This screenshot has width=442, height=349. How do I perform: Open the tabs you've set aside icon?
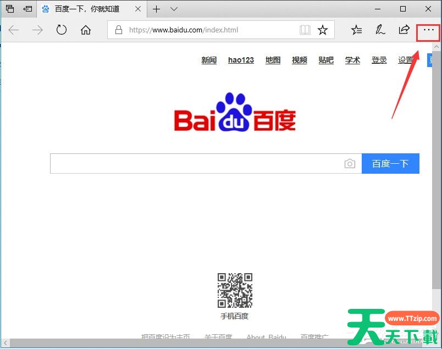[x=10, y=9]
